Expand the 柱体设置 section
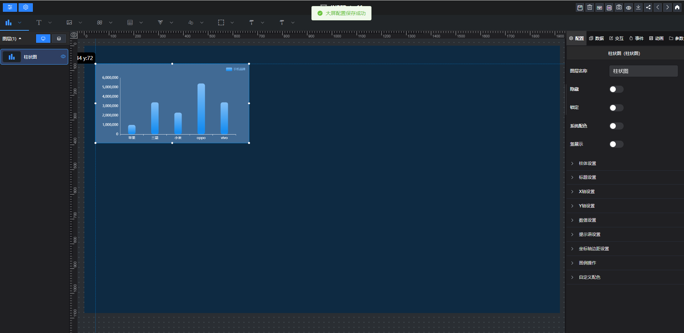The width and height of the screenshot is (684, 333). coord(587,163)
